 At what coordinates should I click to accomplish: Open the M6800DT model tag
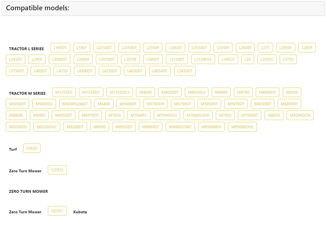(289, 104)
